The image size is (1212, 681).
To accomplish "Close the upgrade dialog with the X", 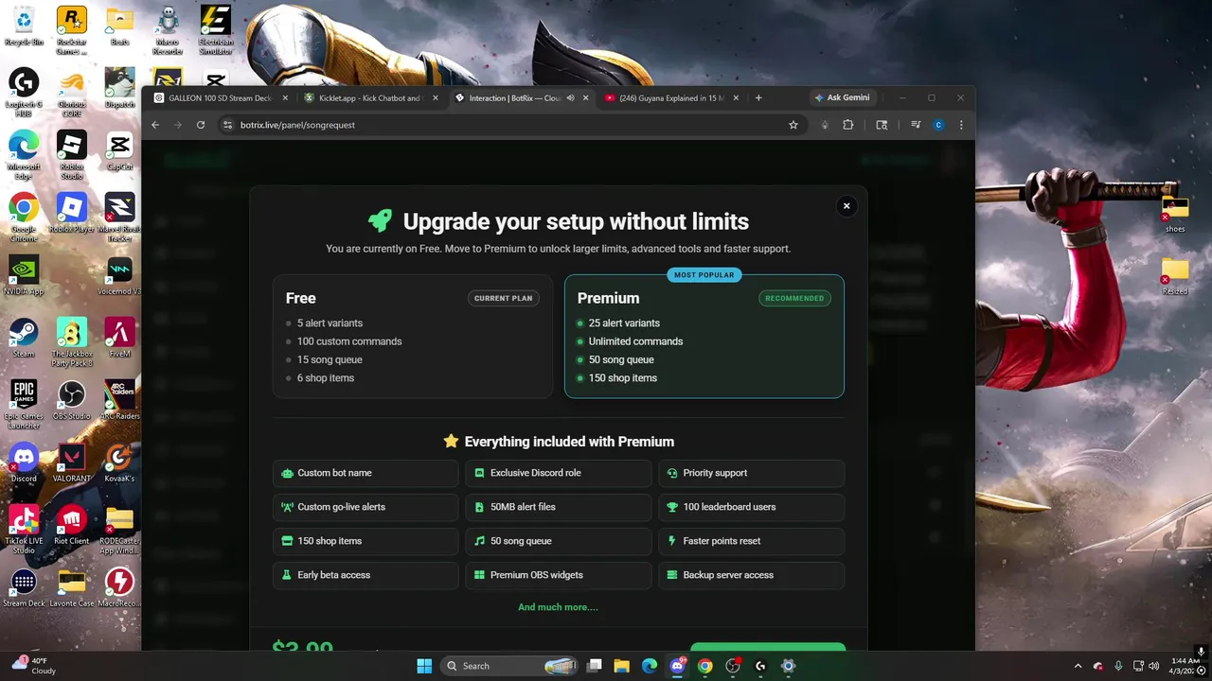I will coord(847,206).
